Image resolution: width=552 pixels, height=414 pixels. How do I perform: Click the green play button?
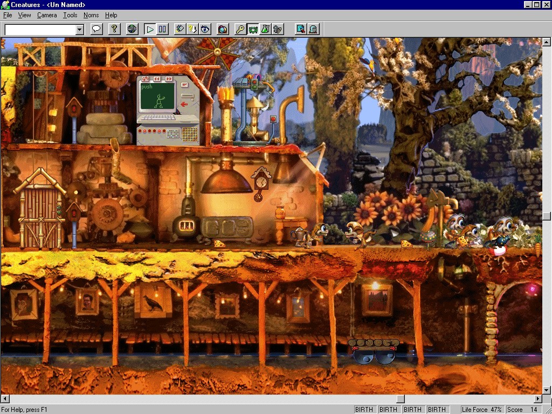click(150, 29)
